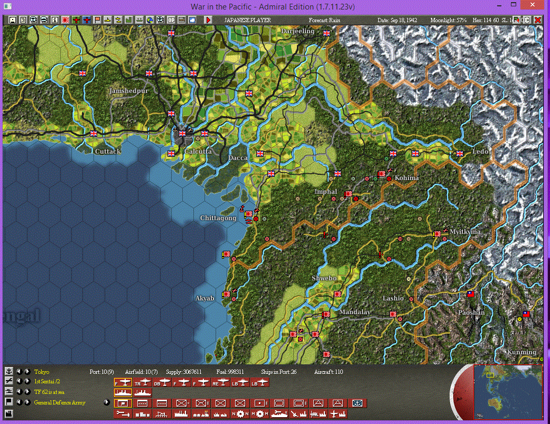
Task: Select the TR transport air group icon
Action: tap(143, 383)
